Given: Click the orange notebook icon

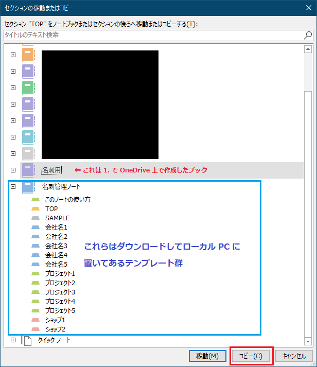Looking at the screenshot, I should coord(28,55).
